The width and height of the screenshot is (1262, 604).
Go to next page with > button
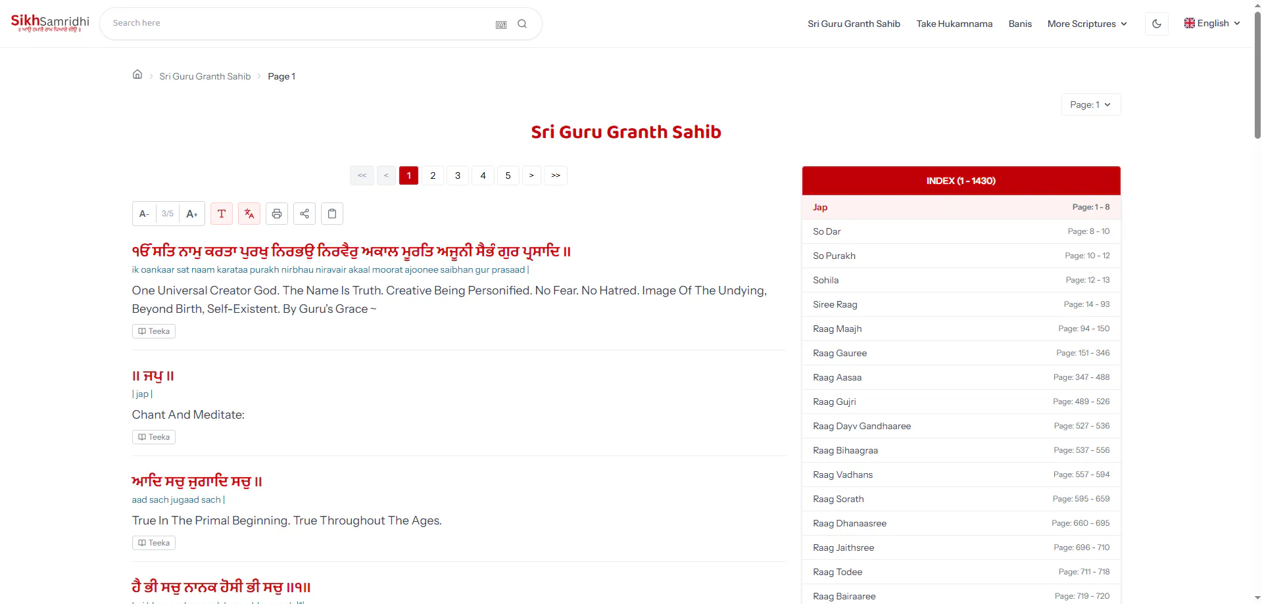[x=531, y=175]
